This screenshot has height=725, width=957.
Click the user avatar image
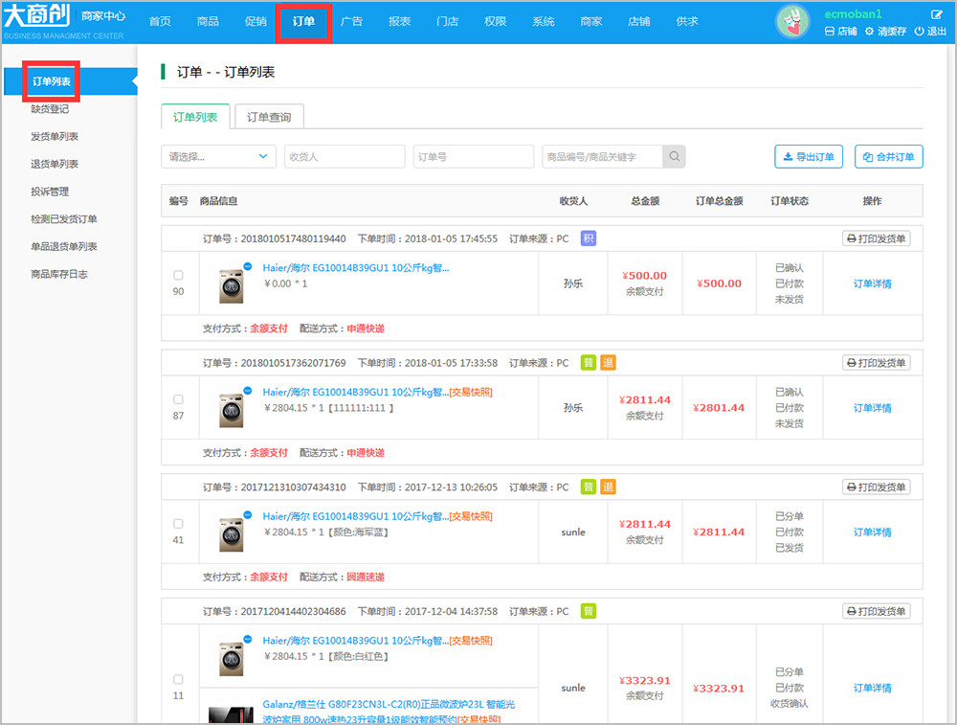tap(792, 22)
